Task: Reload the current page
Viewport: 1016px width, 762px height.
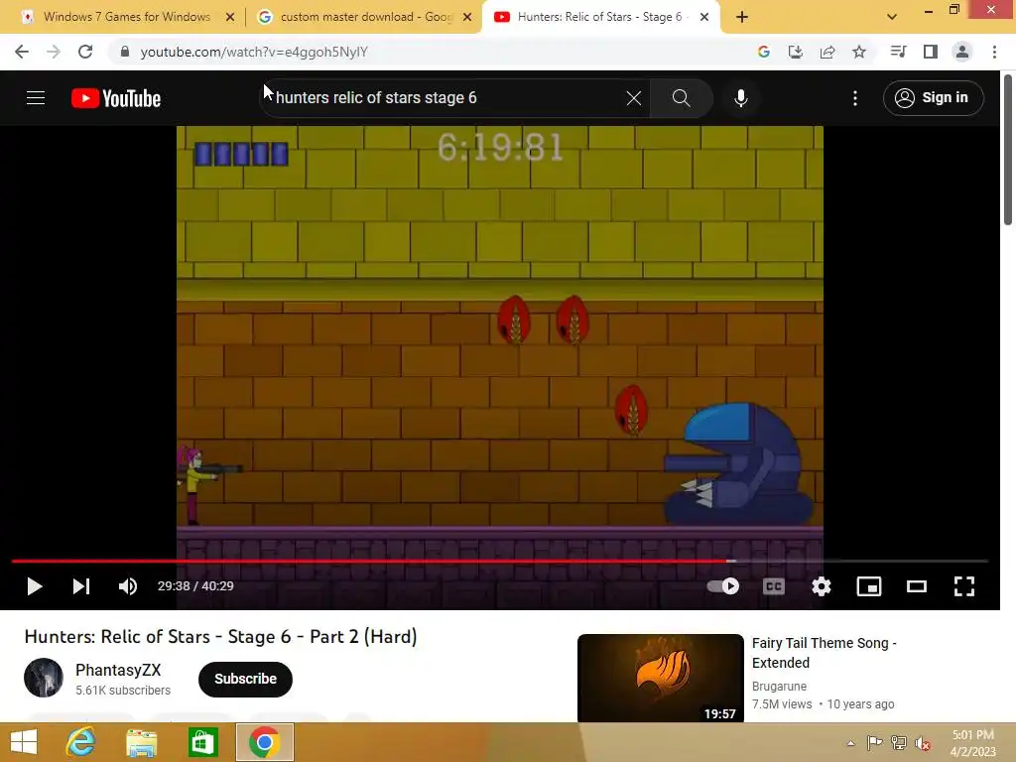Action: (85, 52)
